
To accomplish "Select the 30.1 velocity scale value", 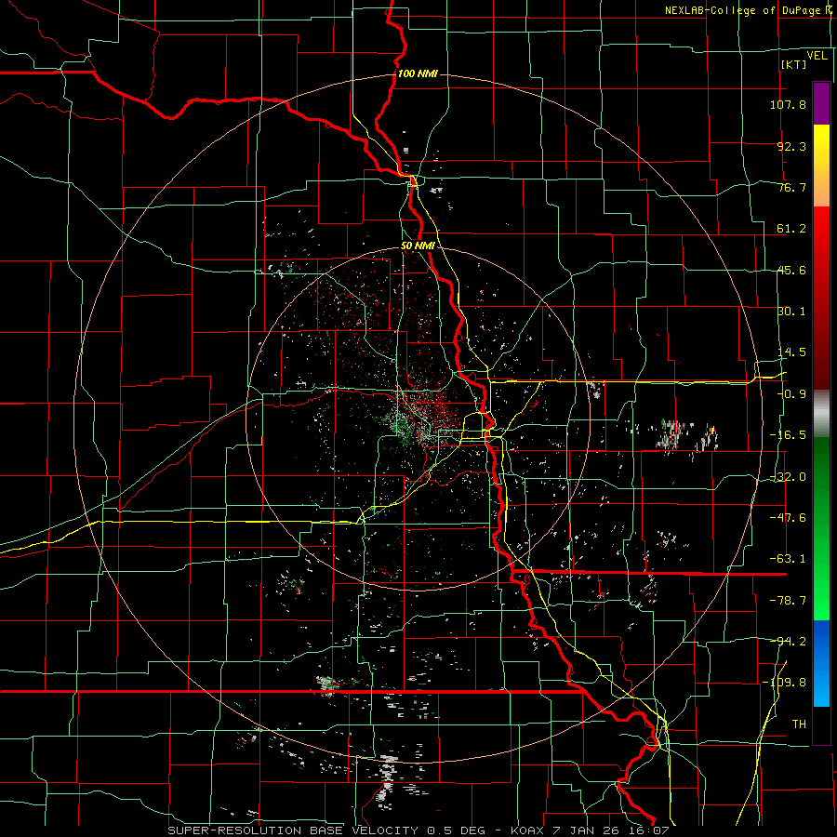I will [x=791, y=312].
